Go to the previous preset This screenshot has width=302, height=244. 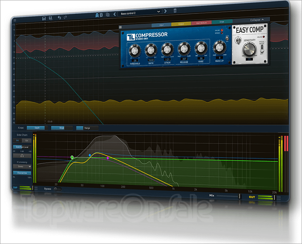115,14
